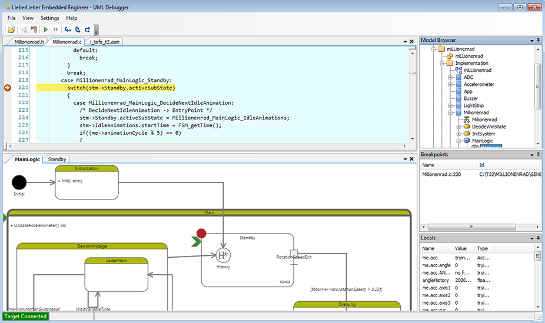Click the greyed-out connect icon in the toolbar
Image resolution: width=545 pixels, height=323 pixels.
tap(24, 30)
